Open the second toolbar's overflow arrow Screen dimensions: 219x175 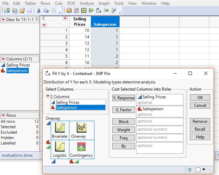[x=120, y=13]
